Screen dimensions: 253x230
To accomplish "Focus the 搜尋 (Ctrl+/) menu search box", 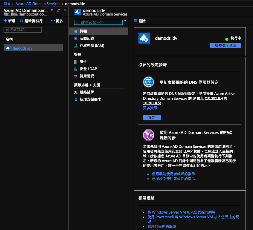I will pos(98,22).
